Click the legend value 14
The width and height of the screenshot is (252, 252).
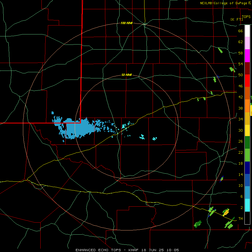pos(241,174)
